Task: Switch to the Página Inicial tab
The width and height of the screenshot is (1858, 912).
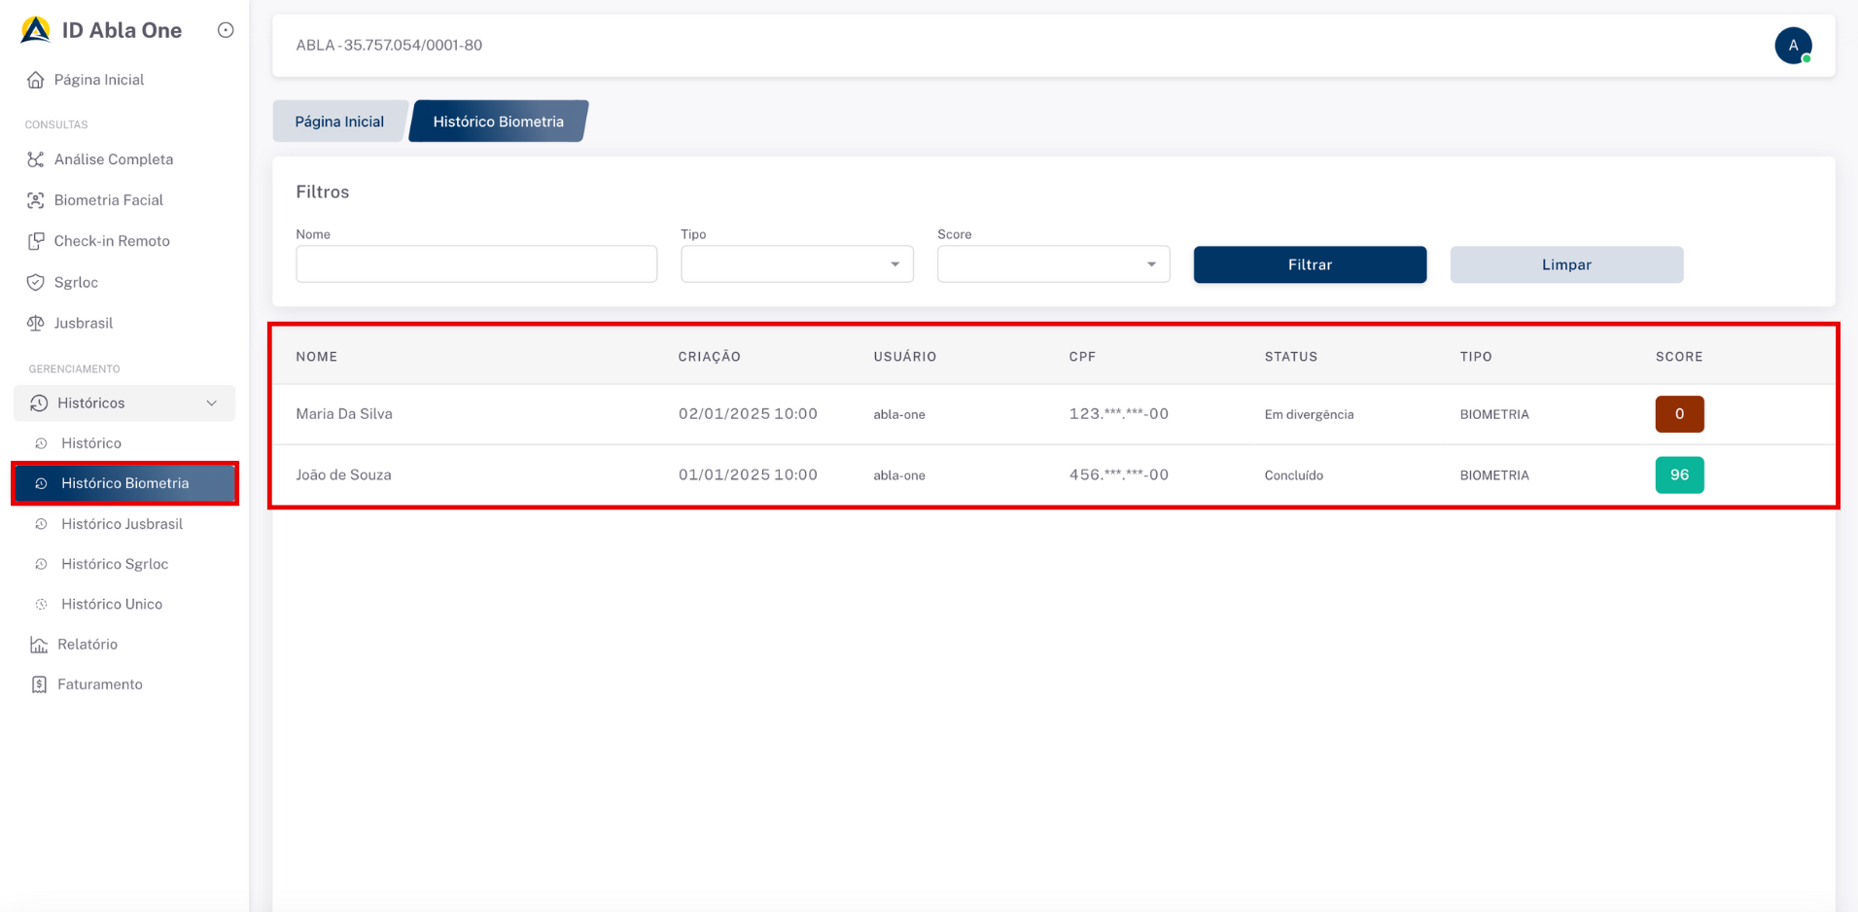Action: [x=339, y=122]
